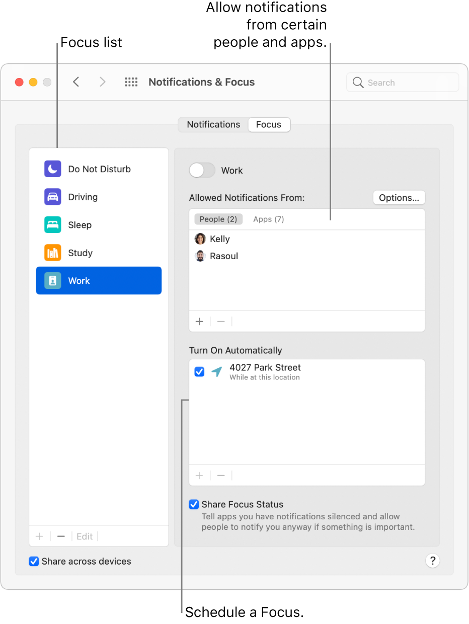Disable Share Focus Status
Image resolution: width=469 pixels, height=624 pixels.
point(194,504)
